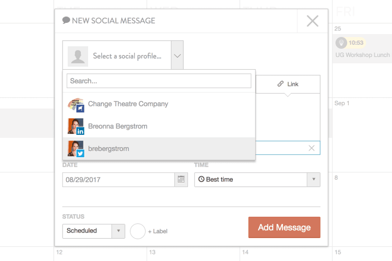Open the Best time dropdown
Screen dimensions: 392x261
257,180
